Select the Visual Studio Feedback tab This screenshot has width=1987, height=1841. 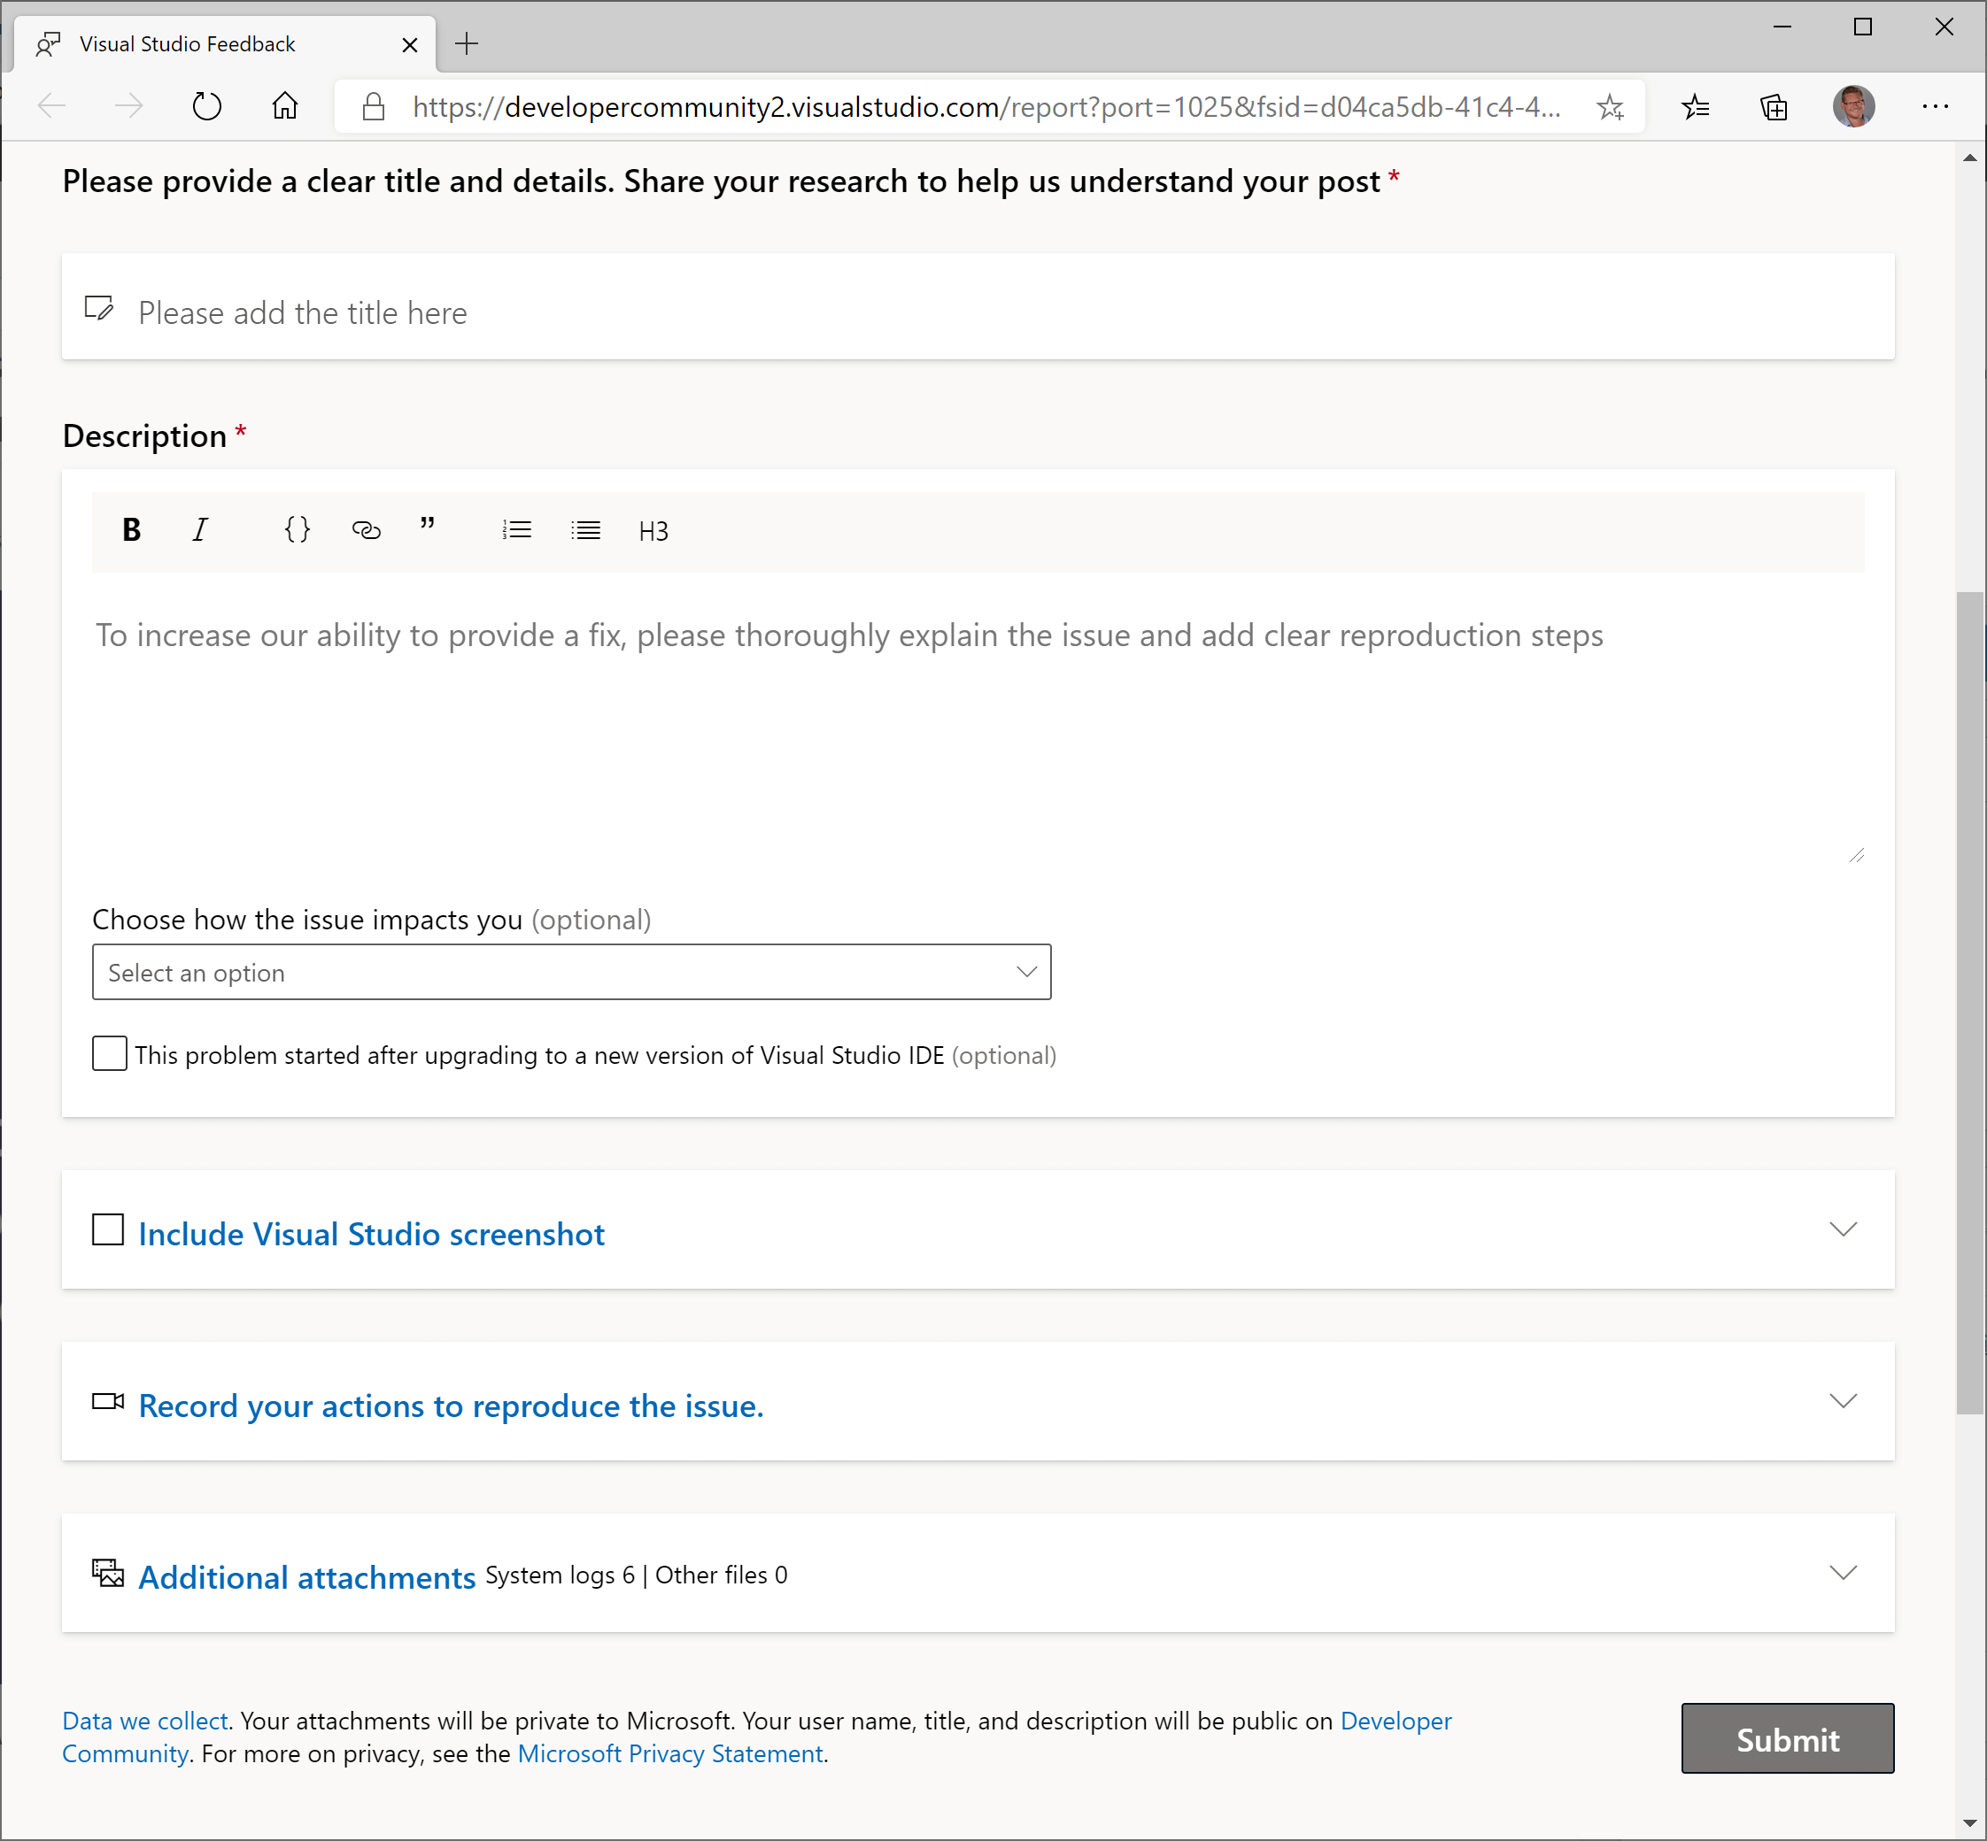[189, 45]
